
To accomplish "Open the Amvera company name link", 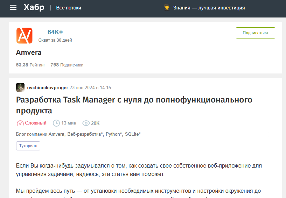I will pos(29,52).
